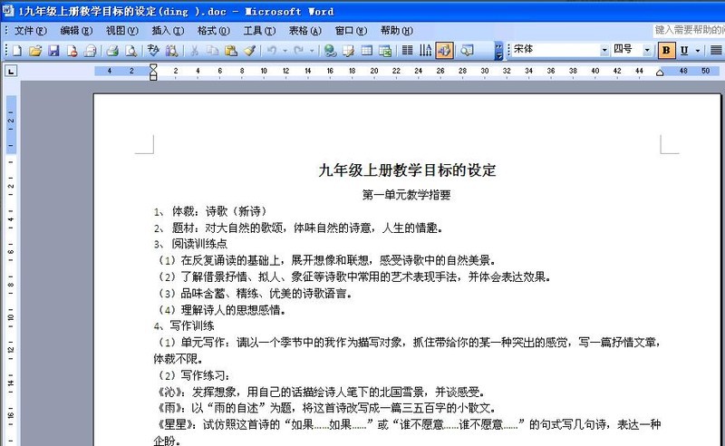This screenshot has width=725, height=446.
Task: Click the line 体裁：诗歌（新诗）
Action: point(220,211)
